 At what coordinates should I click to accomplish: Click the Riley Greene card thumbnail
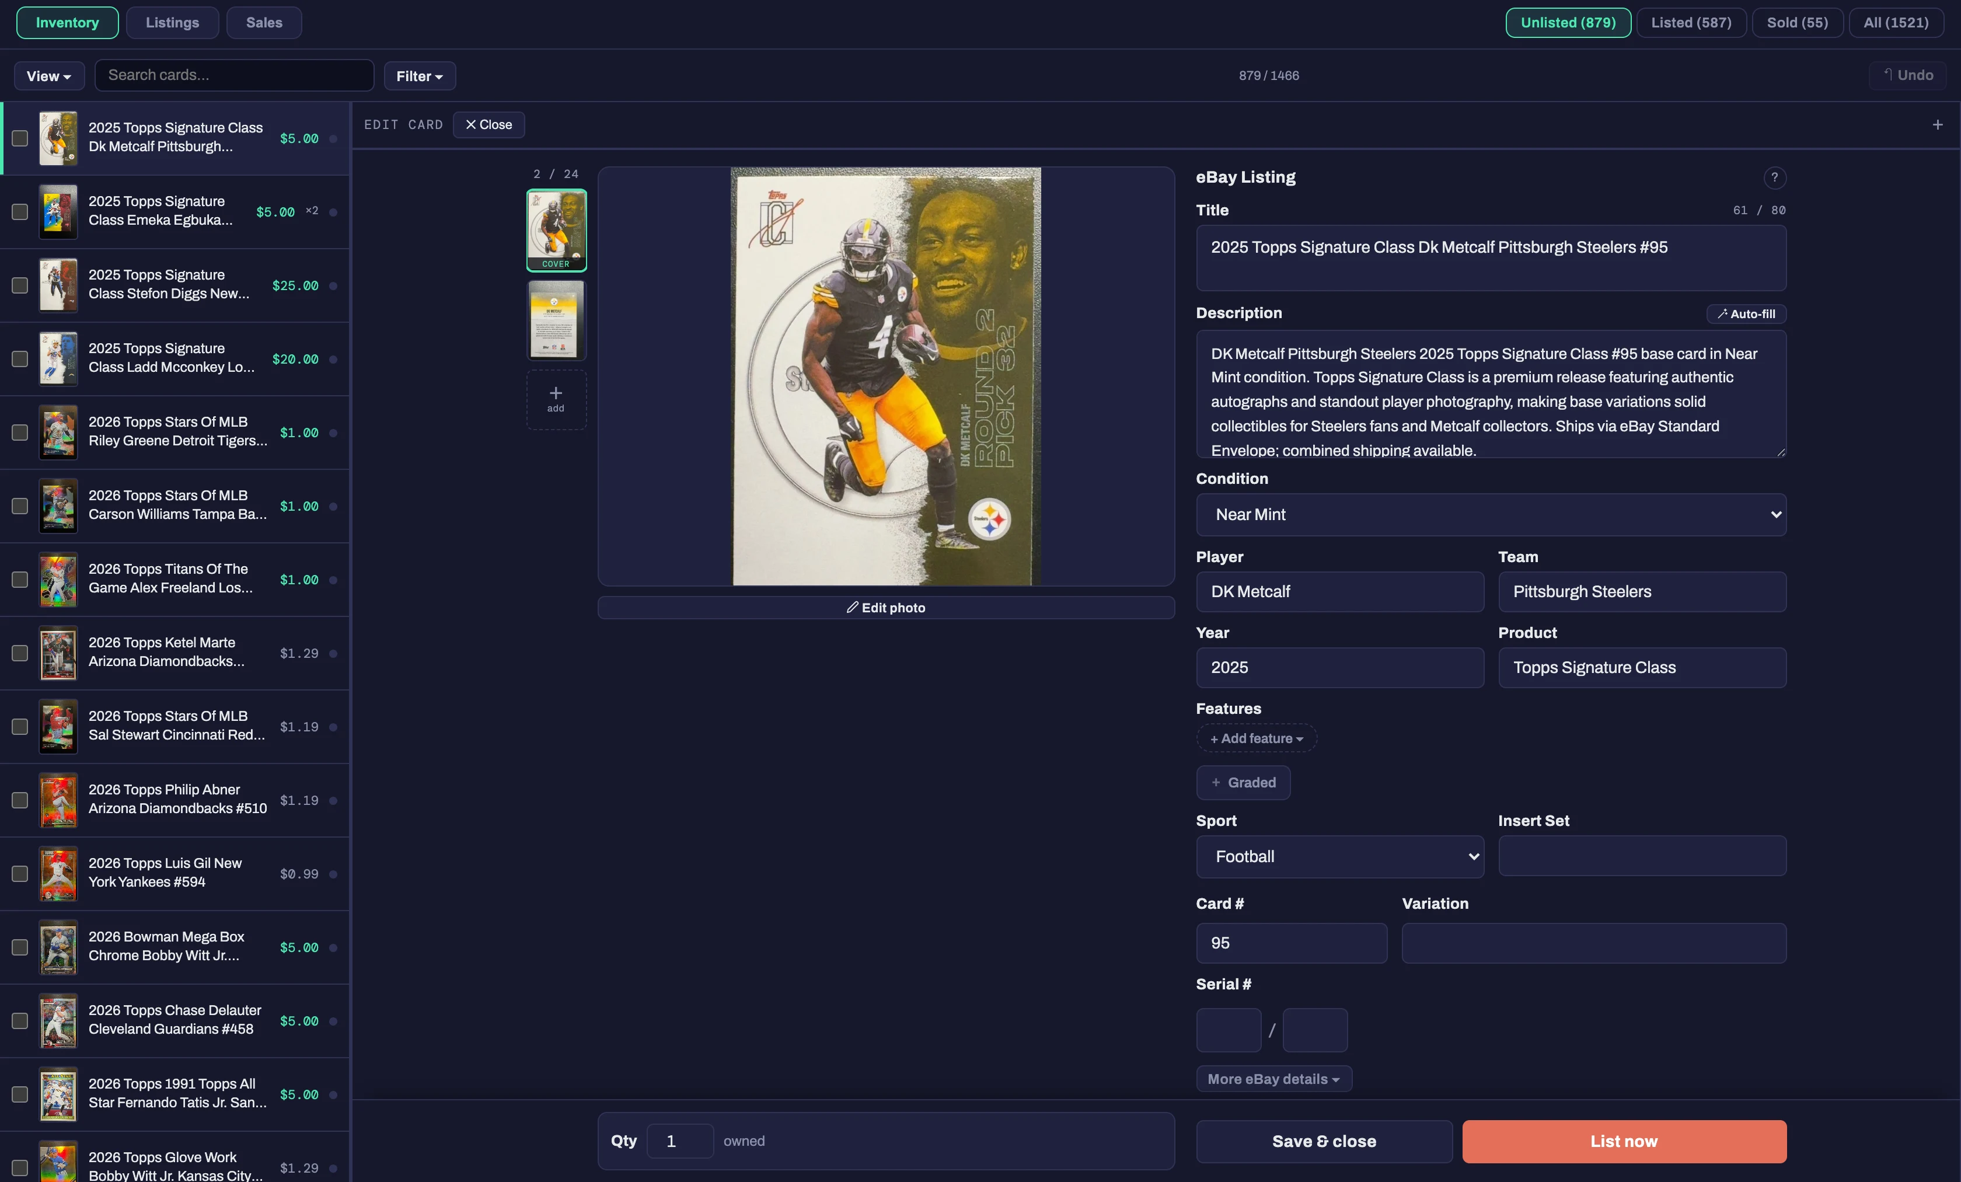click(58, 432)
